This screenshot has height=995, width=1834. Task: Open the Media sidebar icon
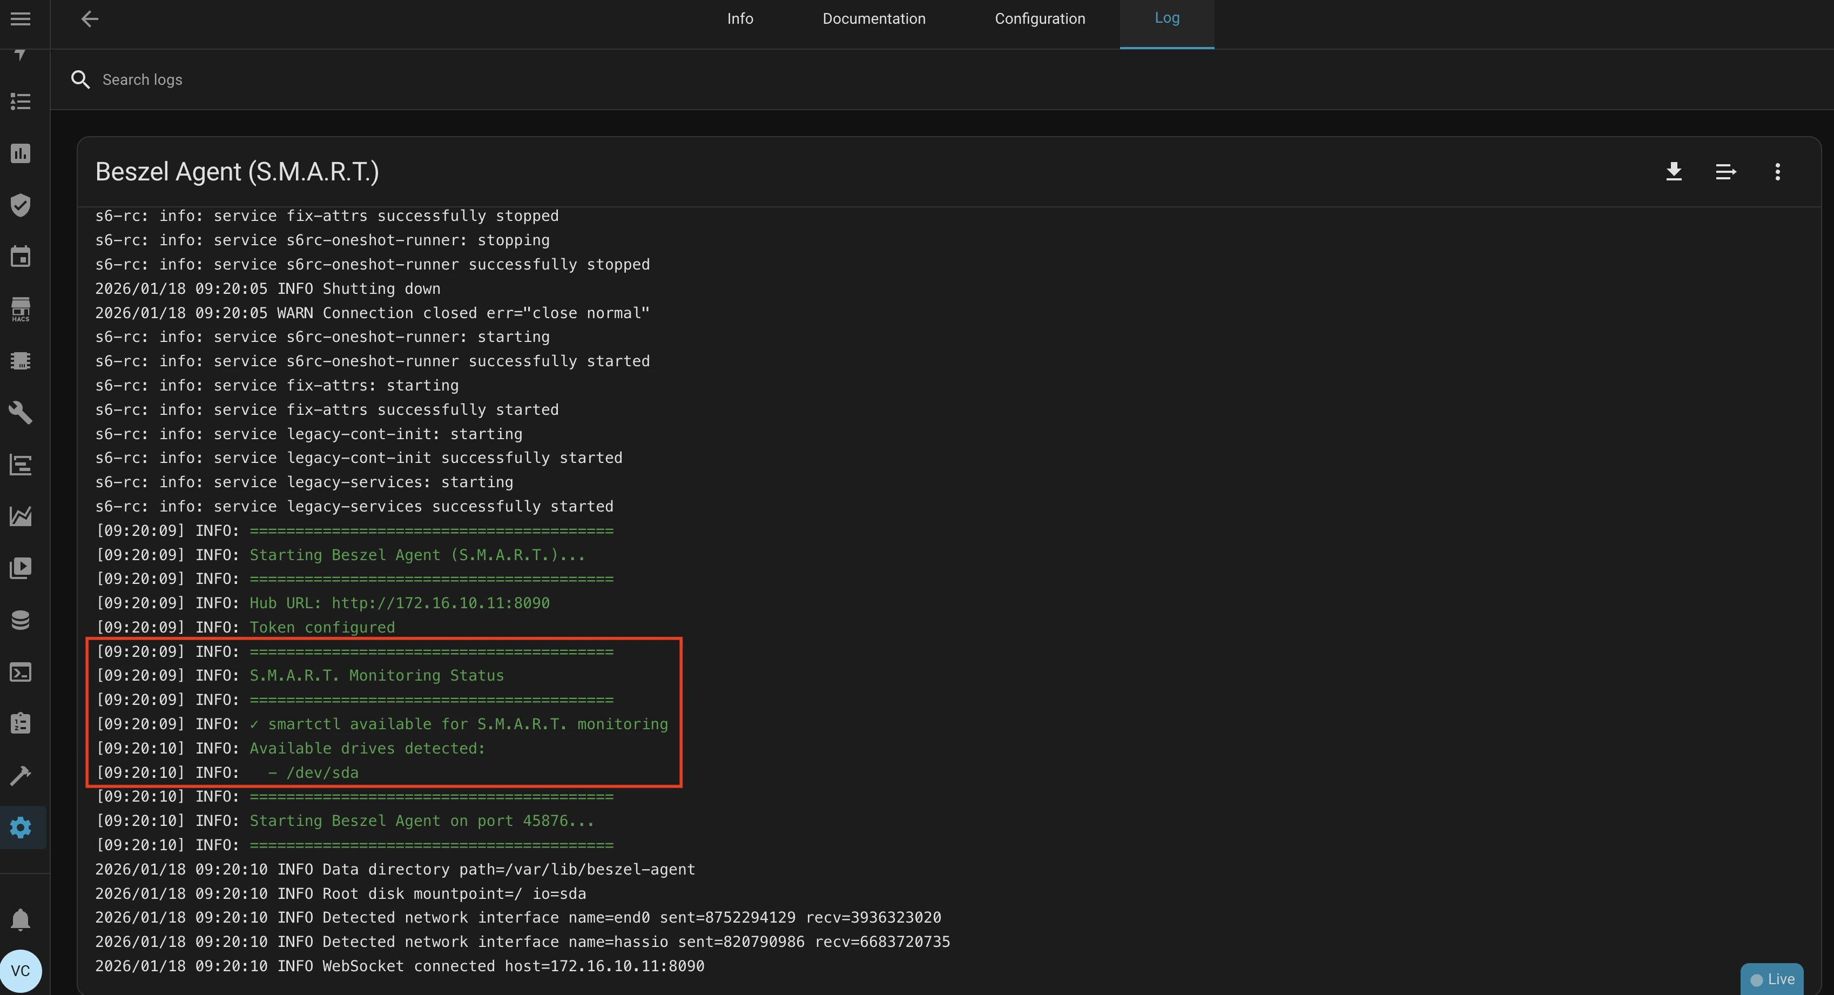coord(21,568)
